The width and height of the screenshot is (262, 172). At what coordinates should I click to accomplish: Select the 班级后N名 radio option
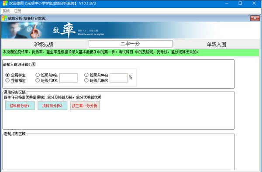pos(46,80)
